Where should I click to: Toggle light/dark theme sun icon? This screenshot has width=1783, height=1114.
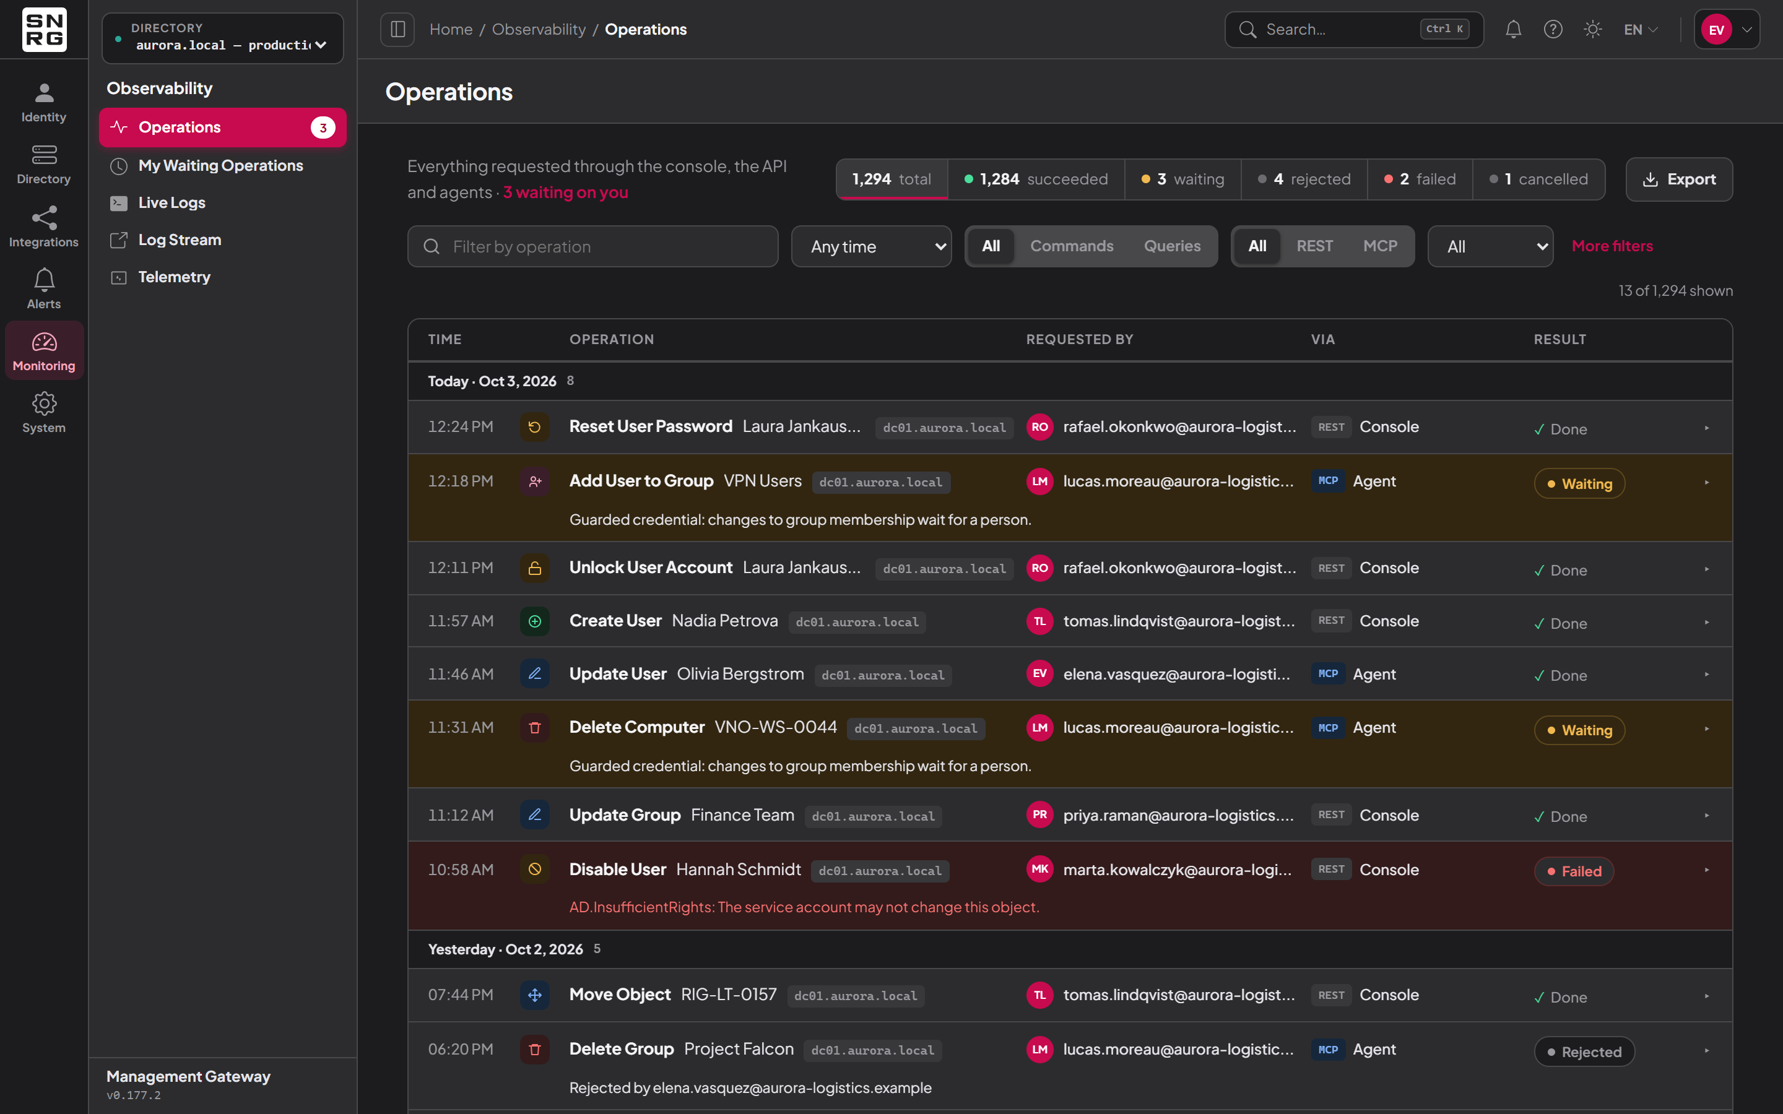click(x=1593, y=30)
